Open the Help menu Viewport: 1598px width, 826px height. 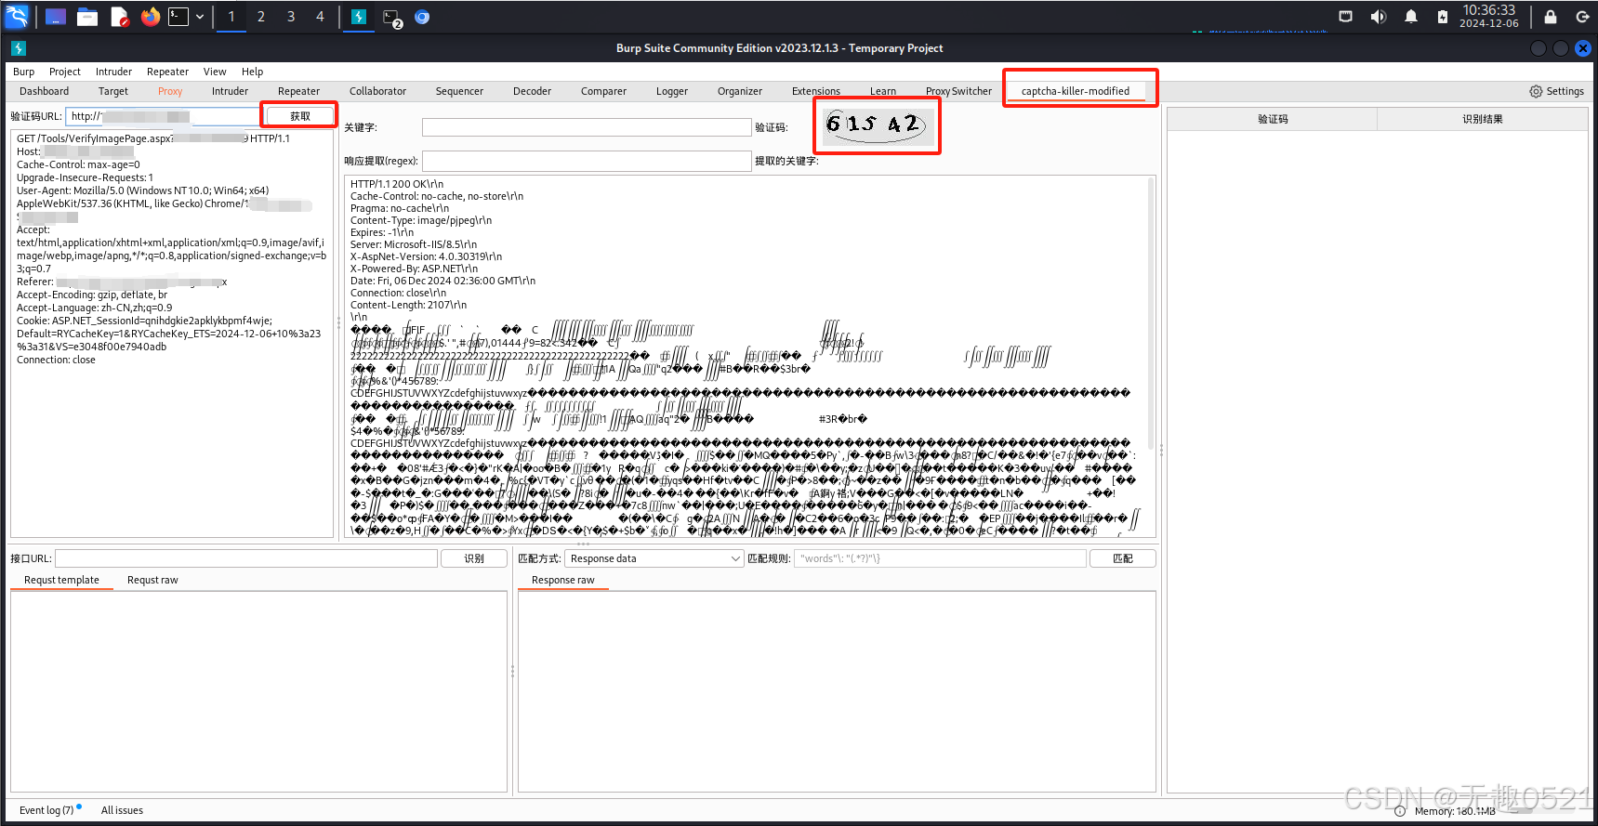(x=252, y=72)
